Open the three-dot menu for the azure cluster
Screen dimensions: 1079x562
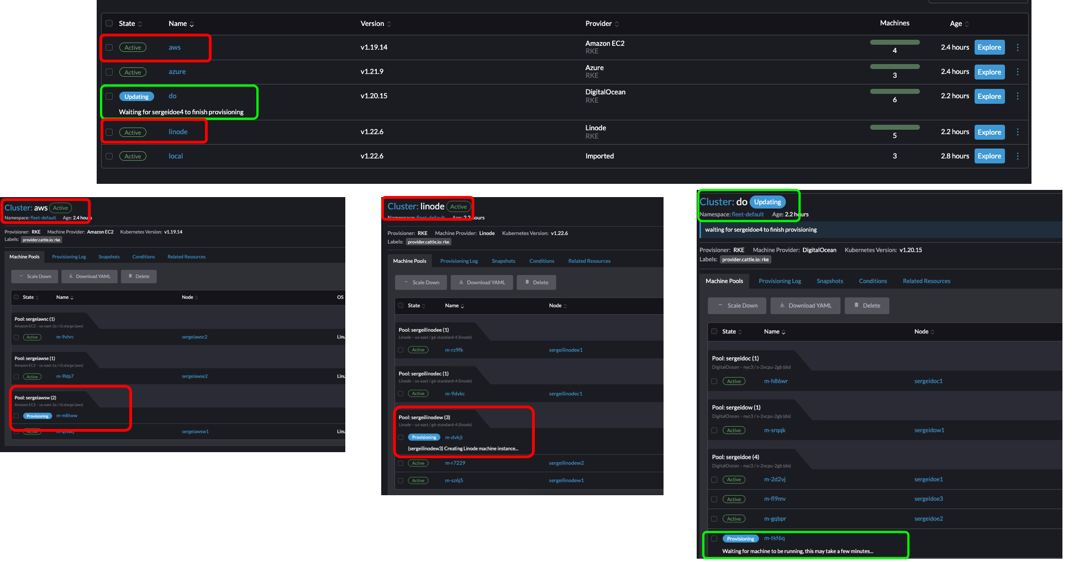coord(1018,72)
